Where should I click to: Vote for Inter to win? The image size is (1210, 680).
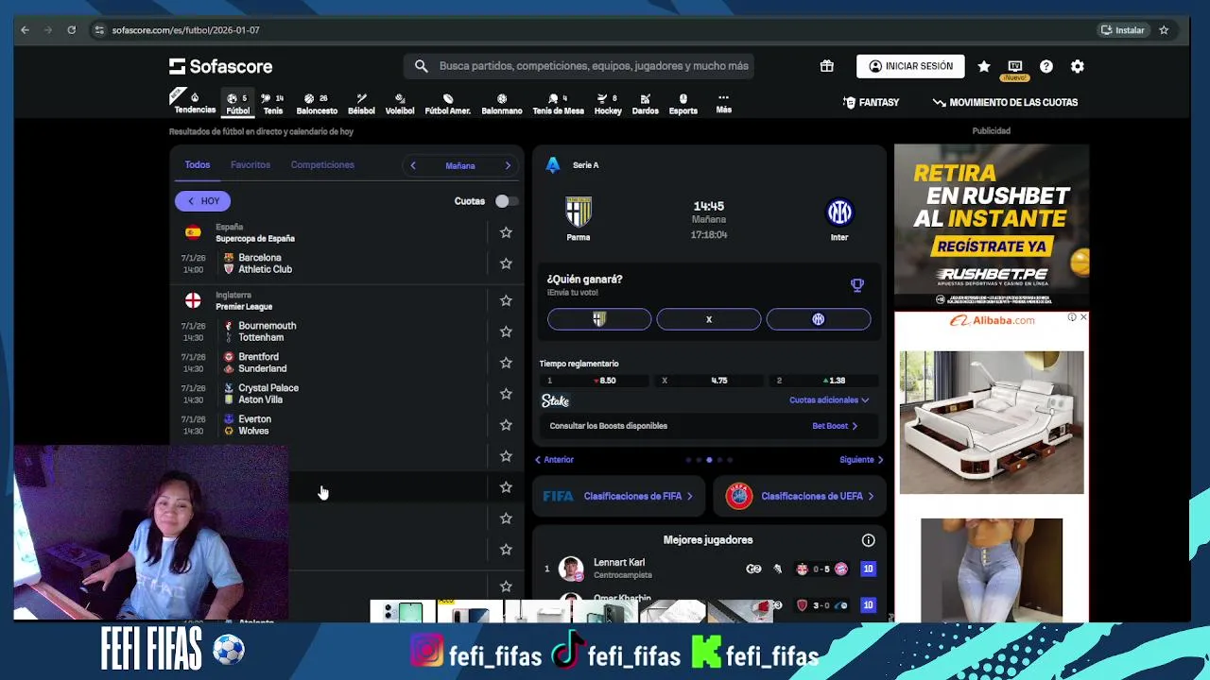point(819,319)
